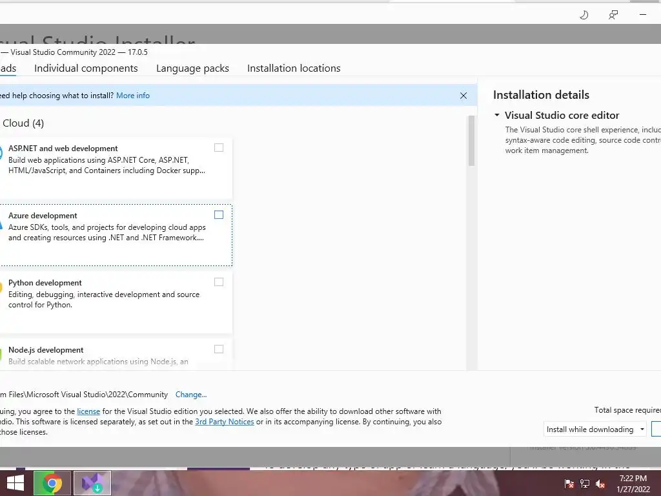Click Change... install location link
The image size is (661, 496).
pyautogui.click(x=191, y=395)
